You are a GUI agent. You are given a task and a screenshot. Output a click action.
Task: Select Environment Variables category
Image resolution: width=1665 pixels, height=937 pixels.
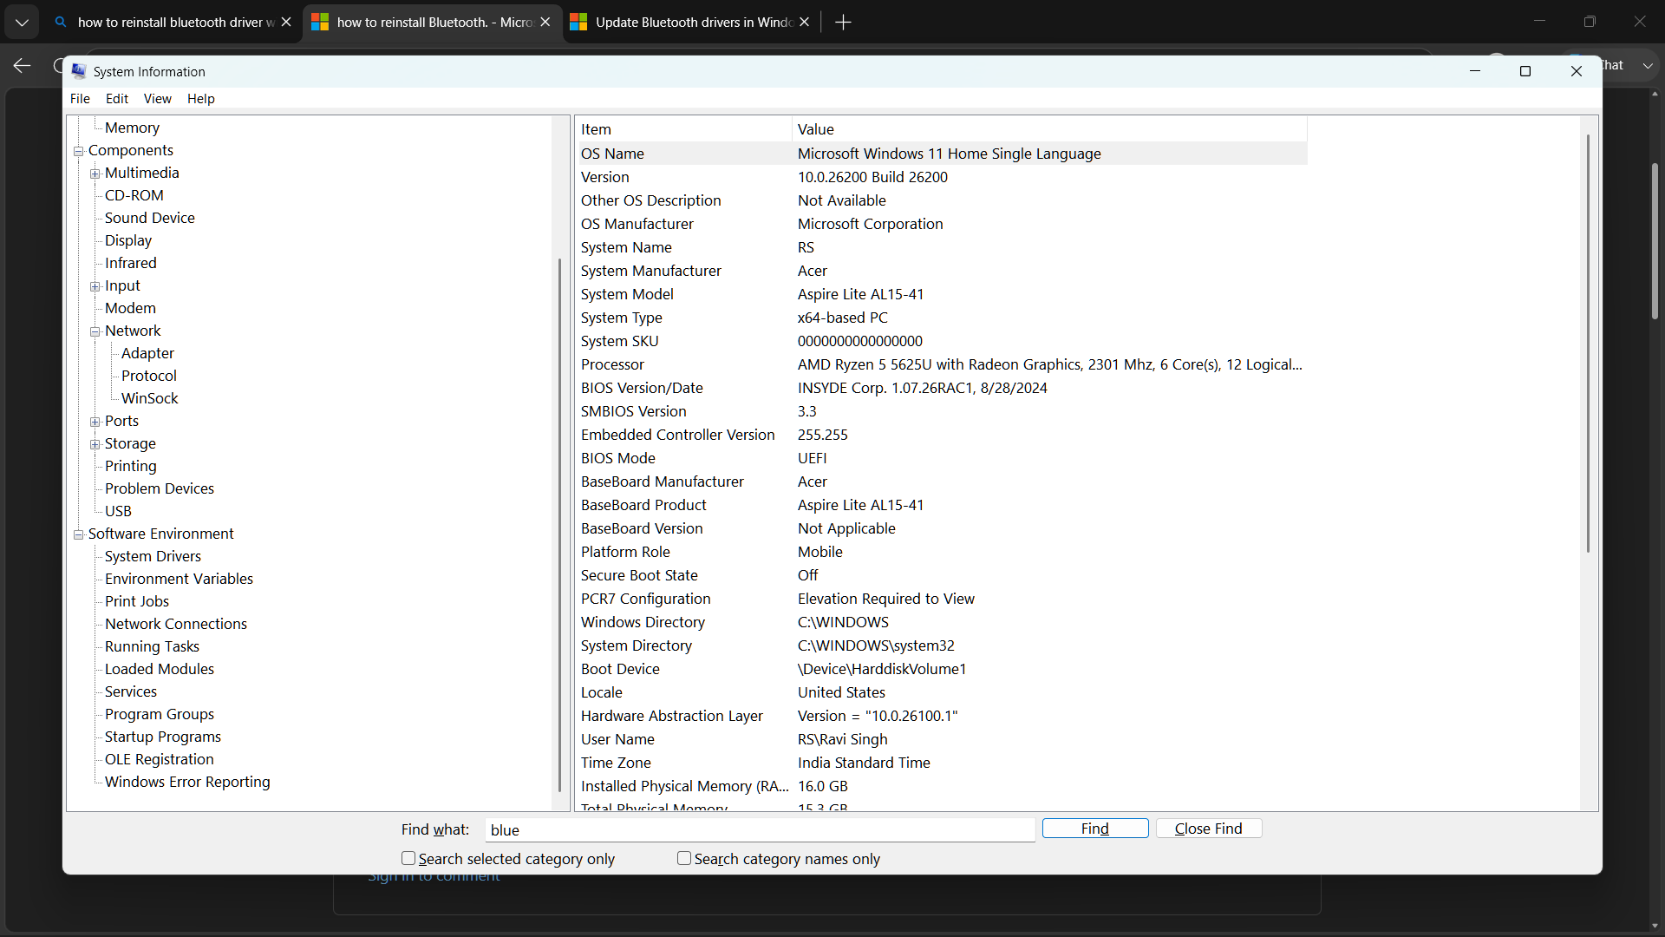179,579
